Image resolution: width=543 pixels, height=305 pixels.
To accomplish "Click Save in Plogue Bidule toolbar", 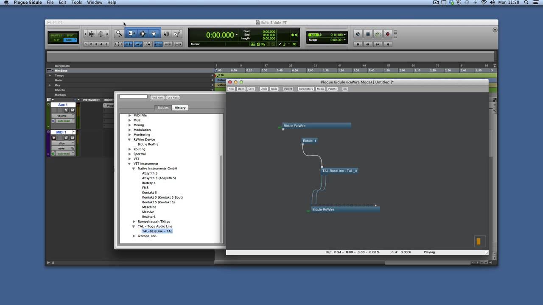I will (251, 89).
